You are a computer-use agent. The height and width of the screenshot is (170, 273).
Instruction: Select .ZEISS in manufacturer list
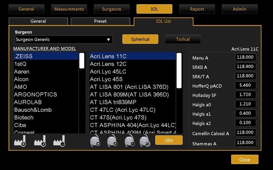[46, 56]
